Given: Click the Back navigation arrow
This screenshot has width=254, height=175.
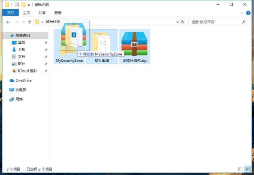Looking at the screenshot, I should click(8, 22).
